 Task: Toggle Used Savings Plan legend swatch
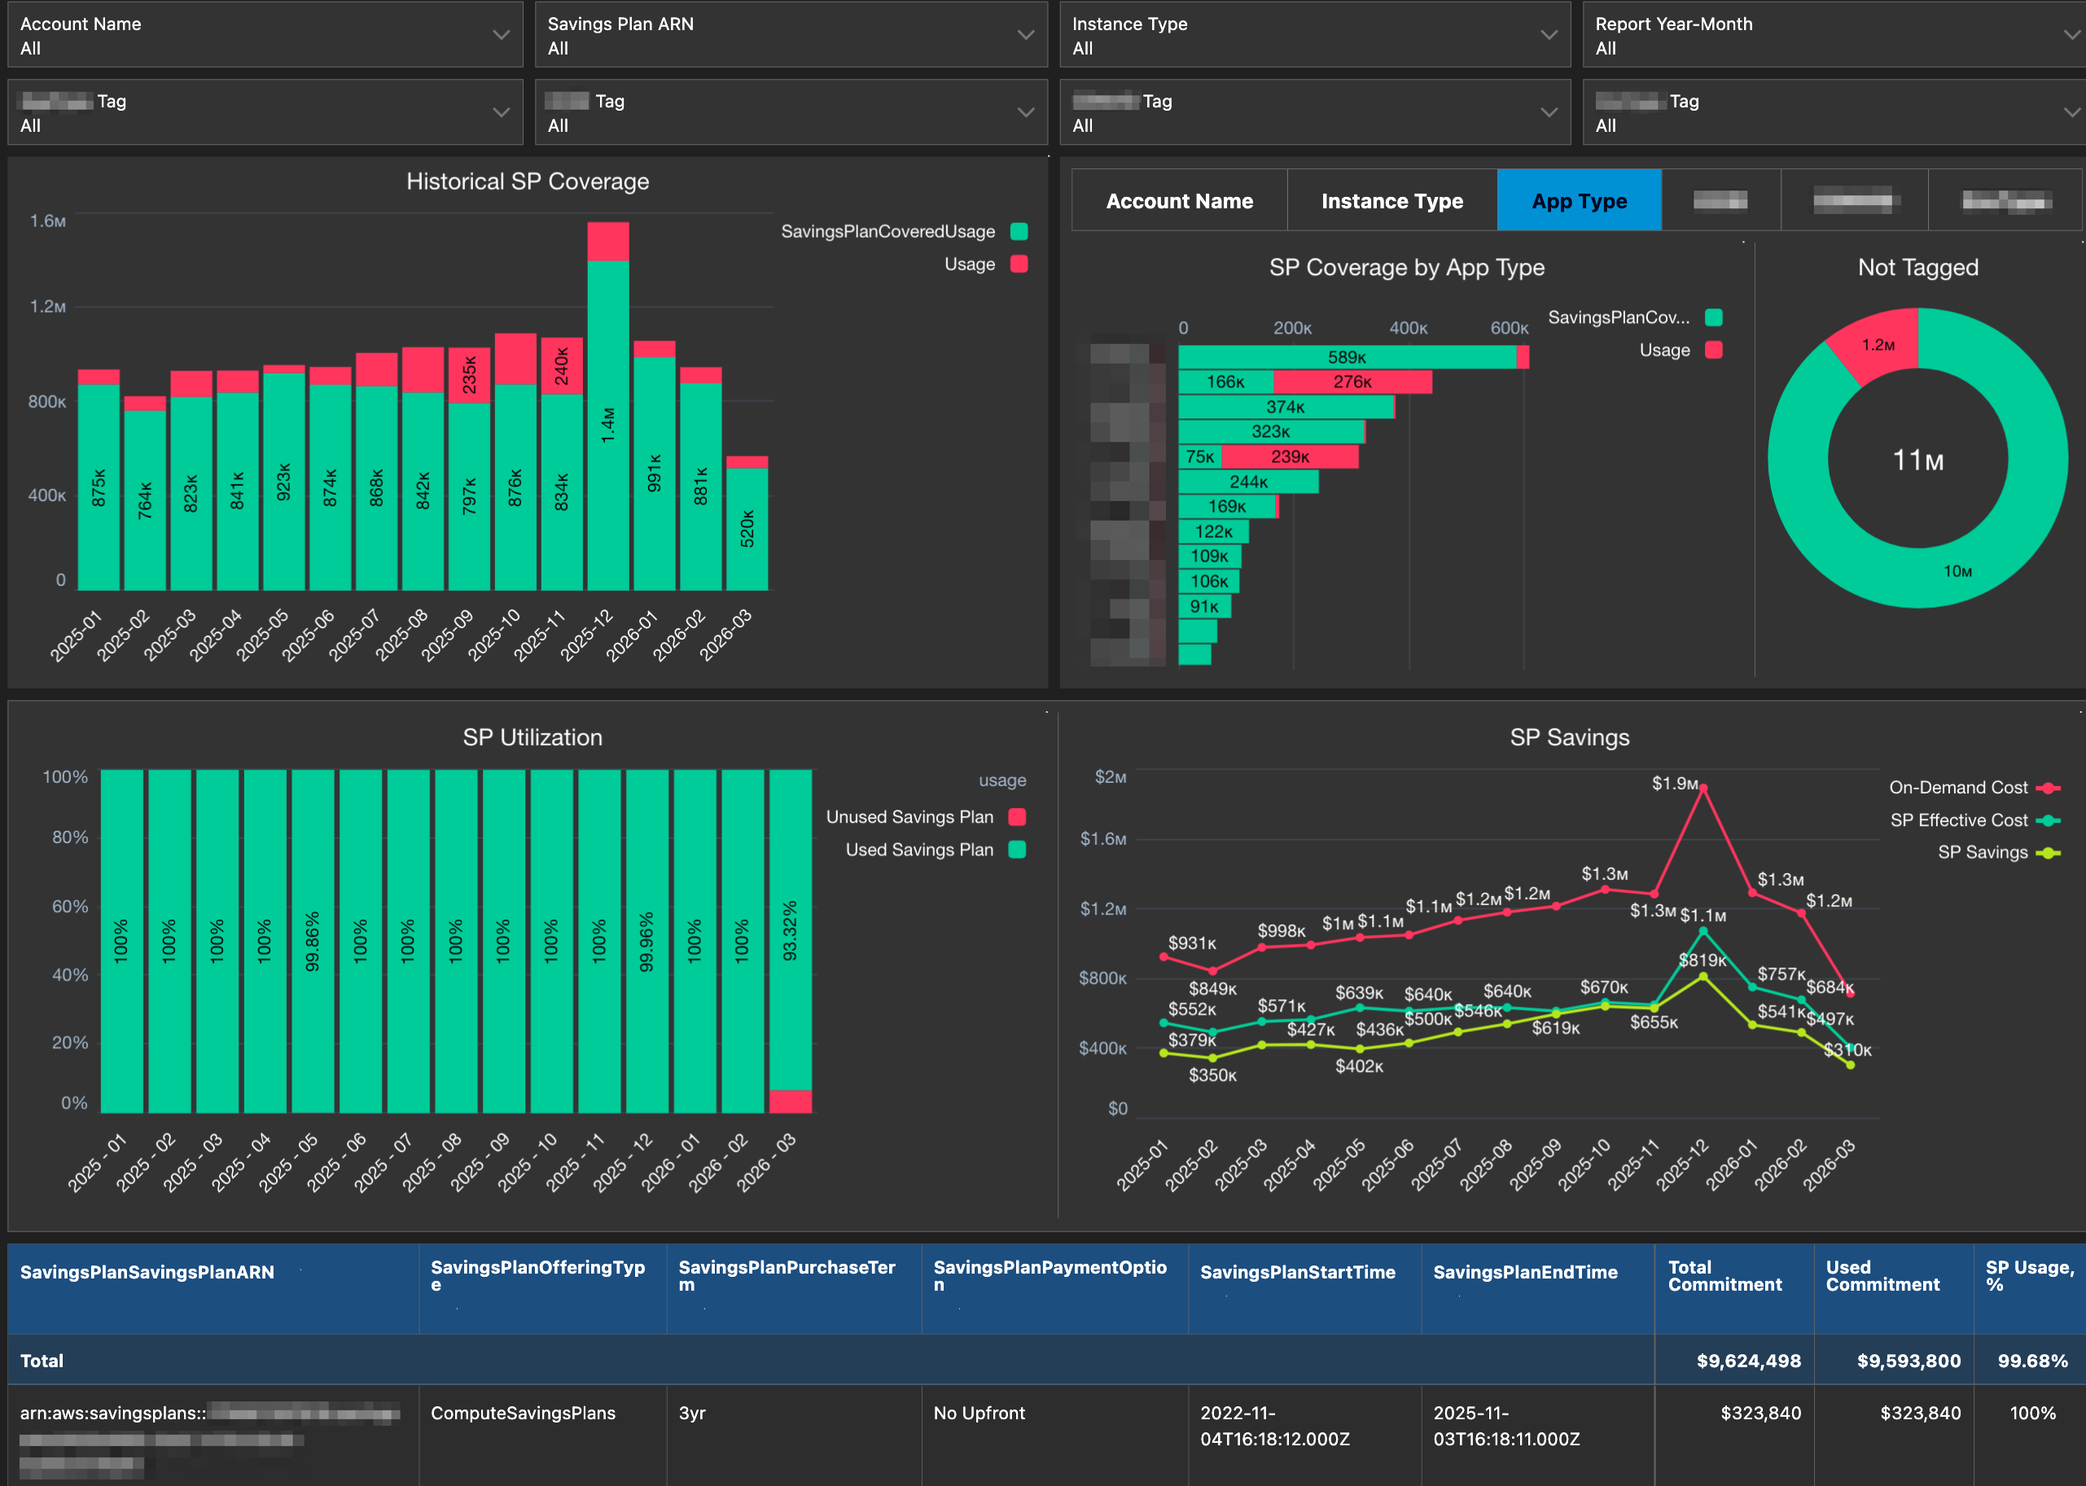(1017, 850)
